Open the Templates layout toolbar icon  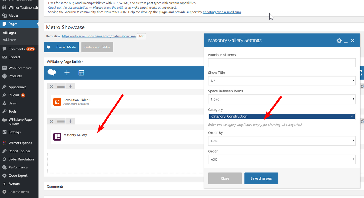tap(81, 73)
